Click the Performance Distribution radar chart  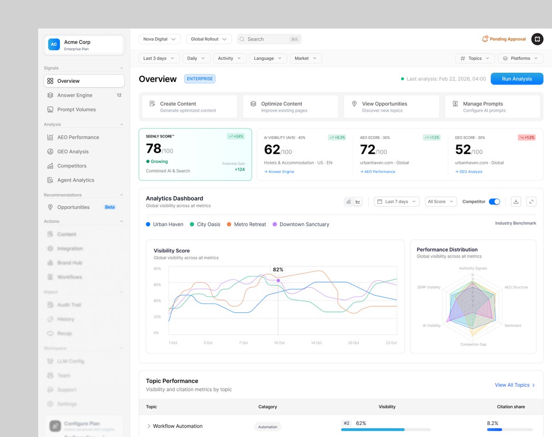pyautogui.click(x=473, y=306)
